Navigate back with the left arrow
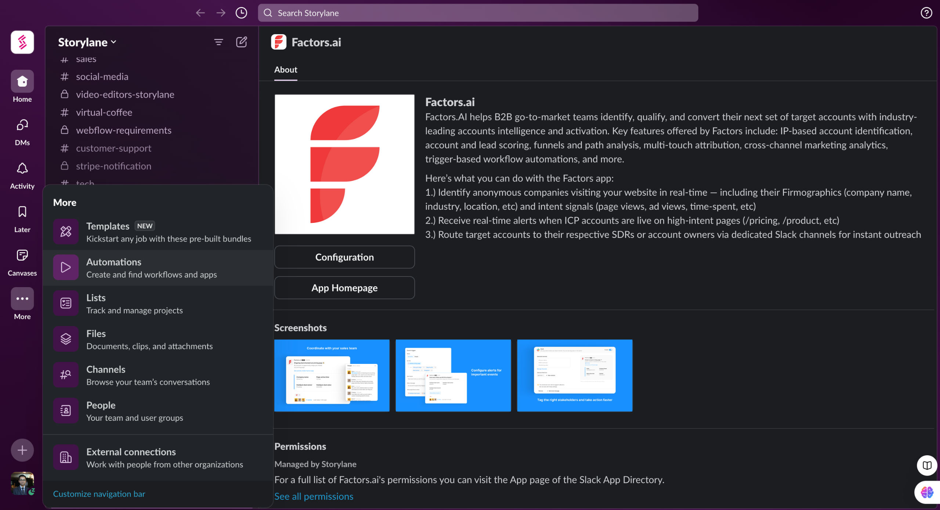The width and height of the screenshot is (940, 510). (x=200, y=13)
